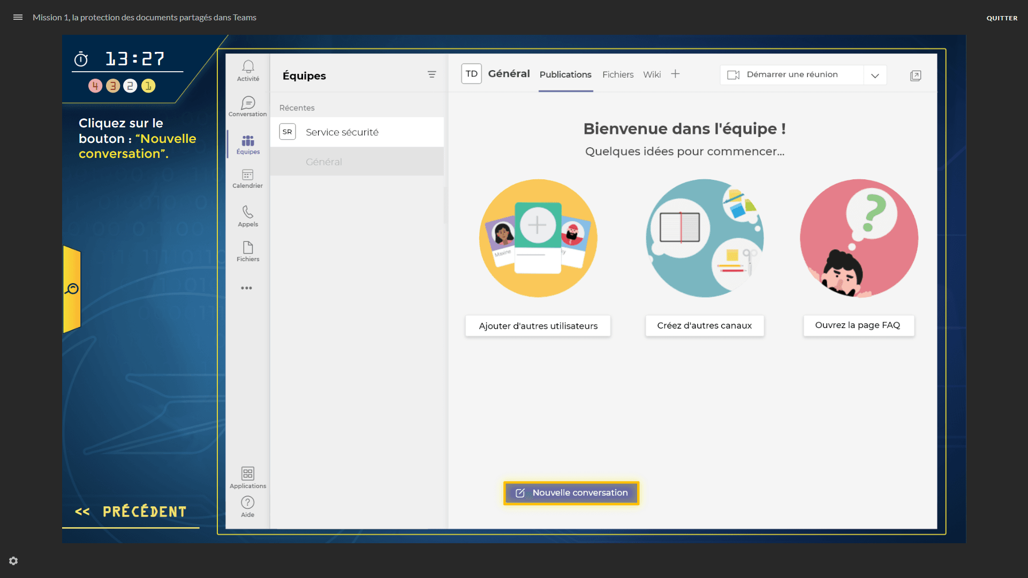Click the yellow magnifier side tab
The height and width of the screenshot is (578, 1028).
point(72,289)
